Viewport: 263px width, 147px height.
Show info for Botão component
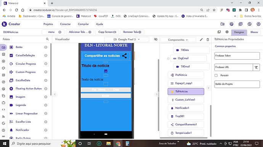point(46,47)
